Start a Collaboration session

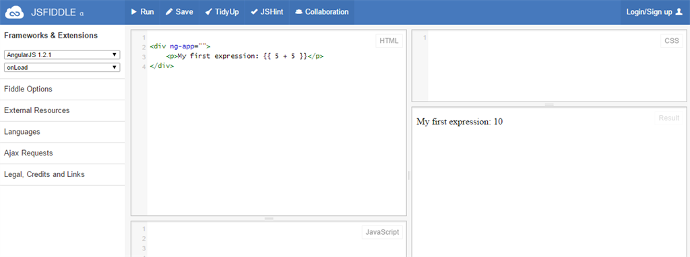coord(321,12)
